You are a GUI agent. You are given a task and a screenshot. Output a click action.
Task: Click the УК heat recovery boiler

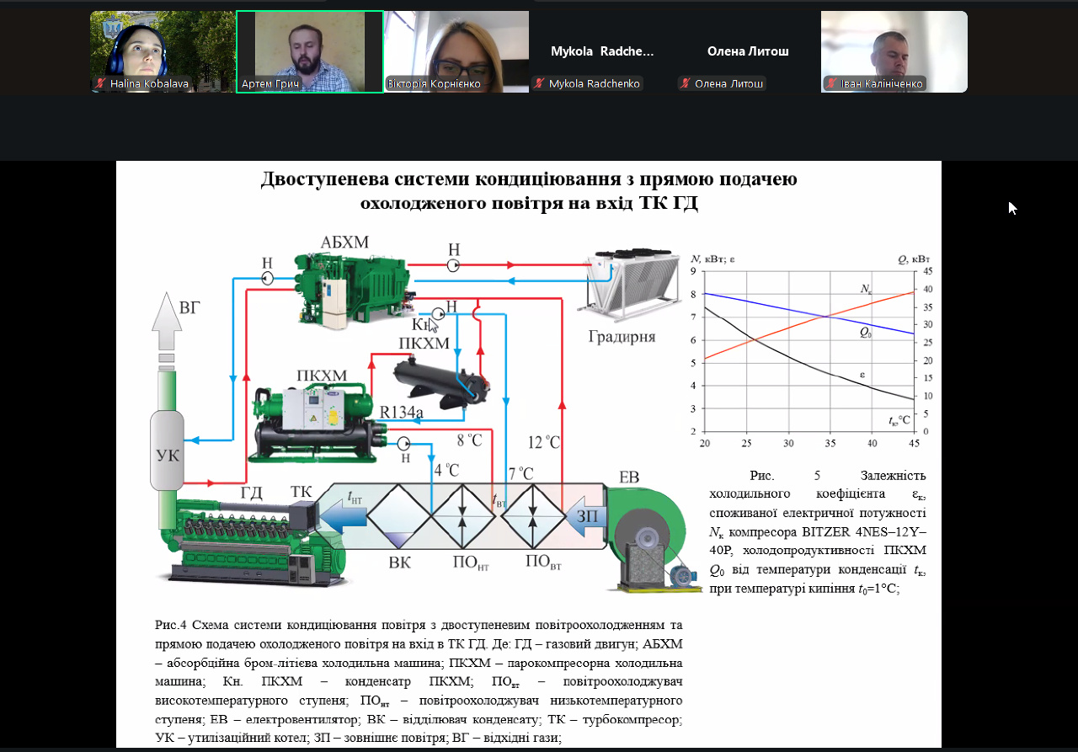pos(167,452)
